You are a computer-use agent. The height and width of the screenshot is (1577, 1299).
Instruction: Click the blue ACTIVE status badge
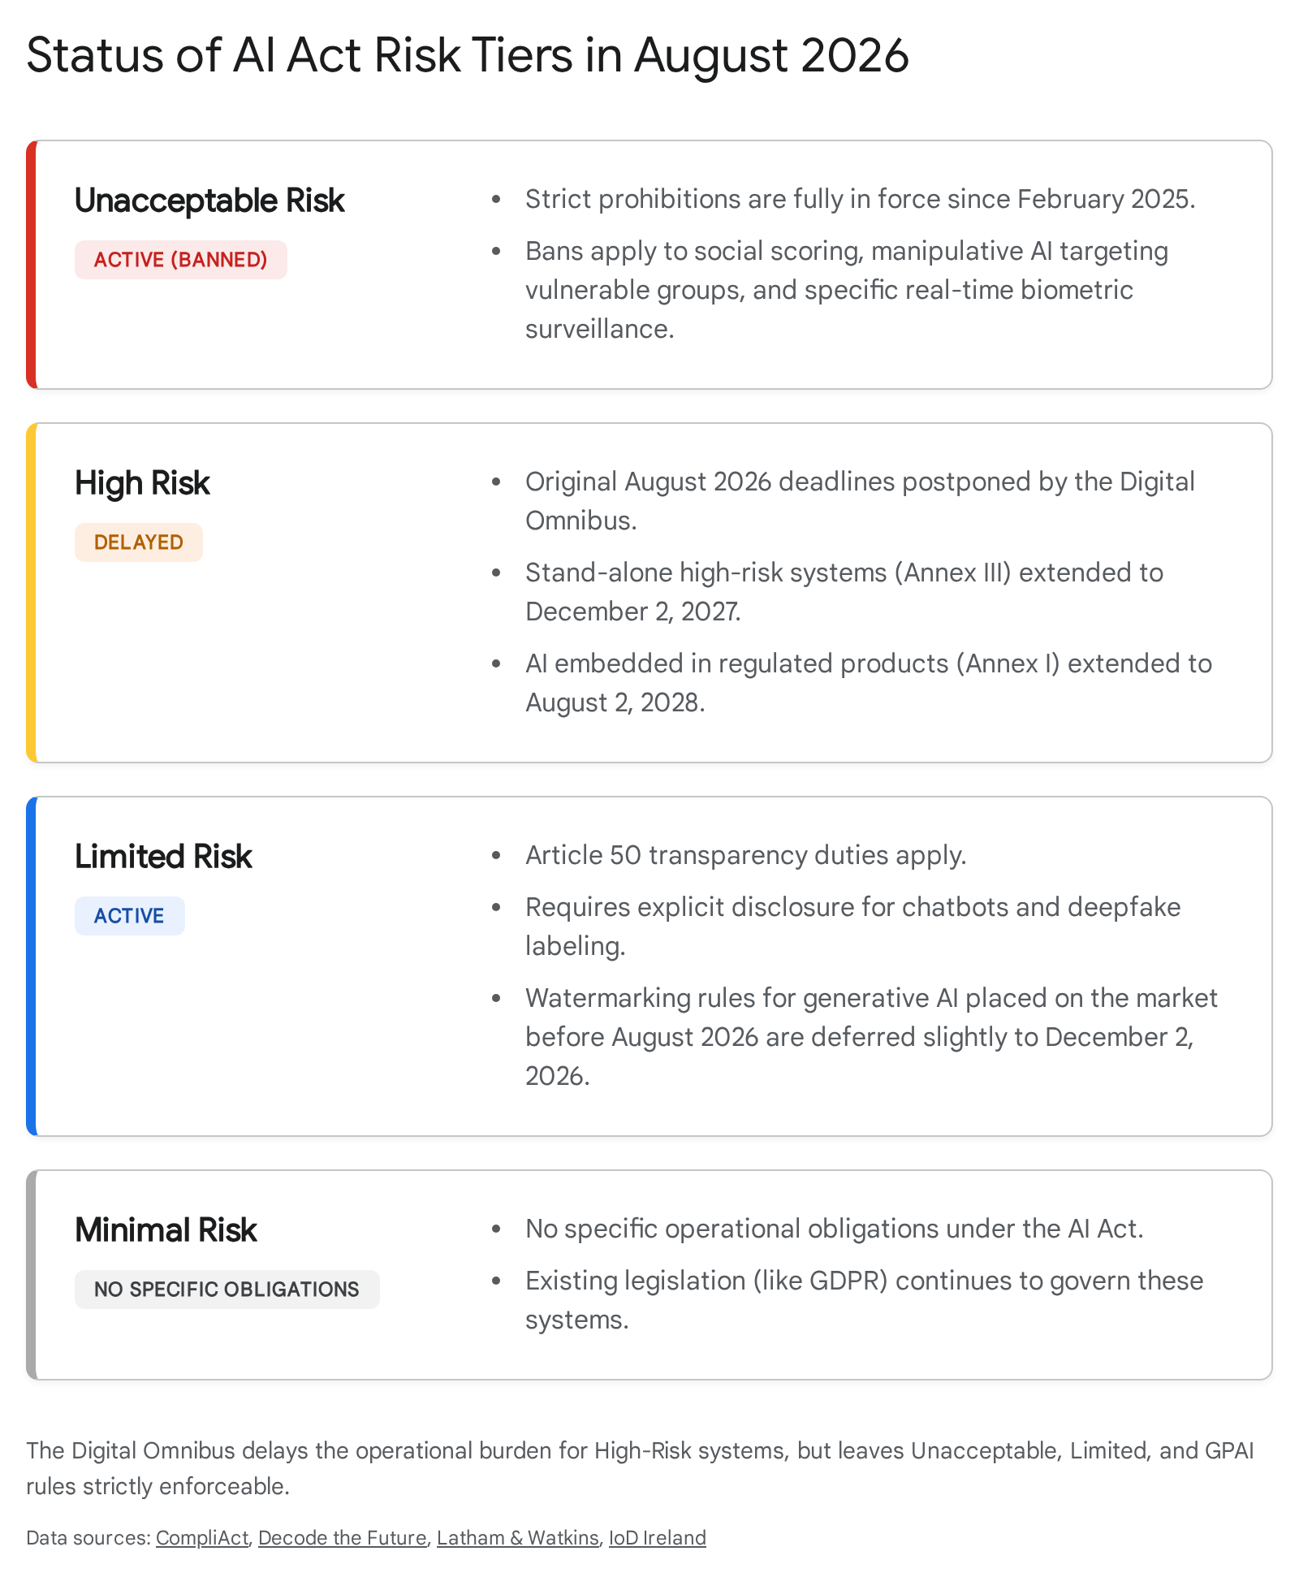130,916
